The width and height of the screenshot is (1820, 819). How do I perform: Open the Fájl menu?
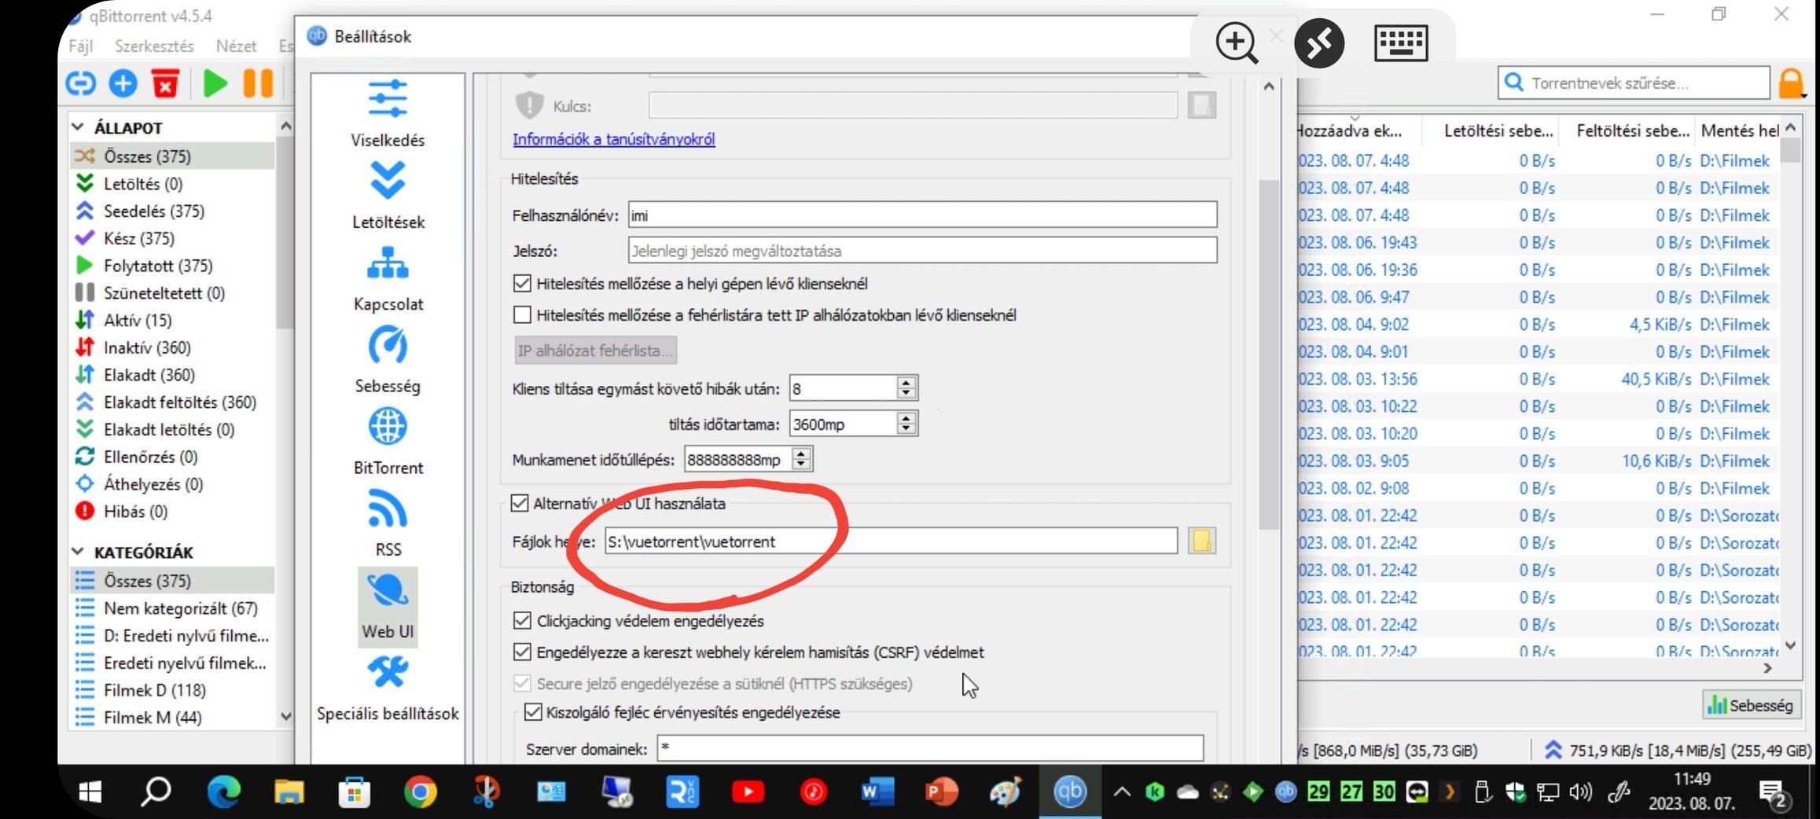[x=81, y=46]
